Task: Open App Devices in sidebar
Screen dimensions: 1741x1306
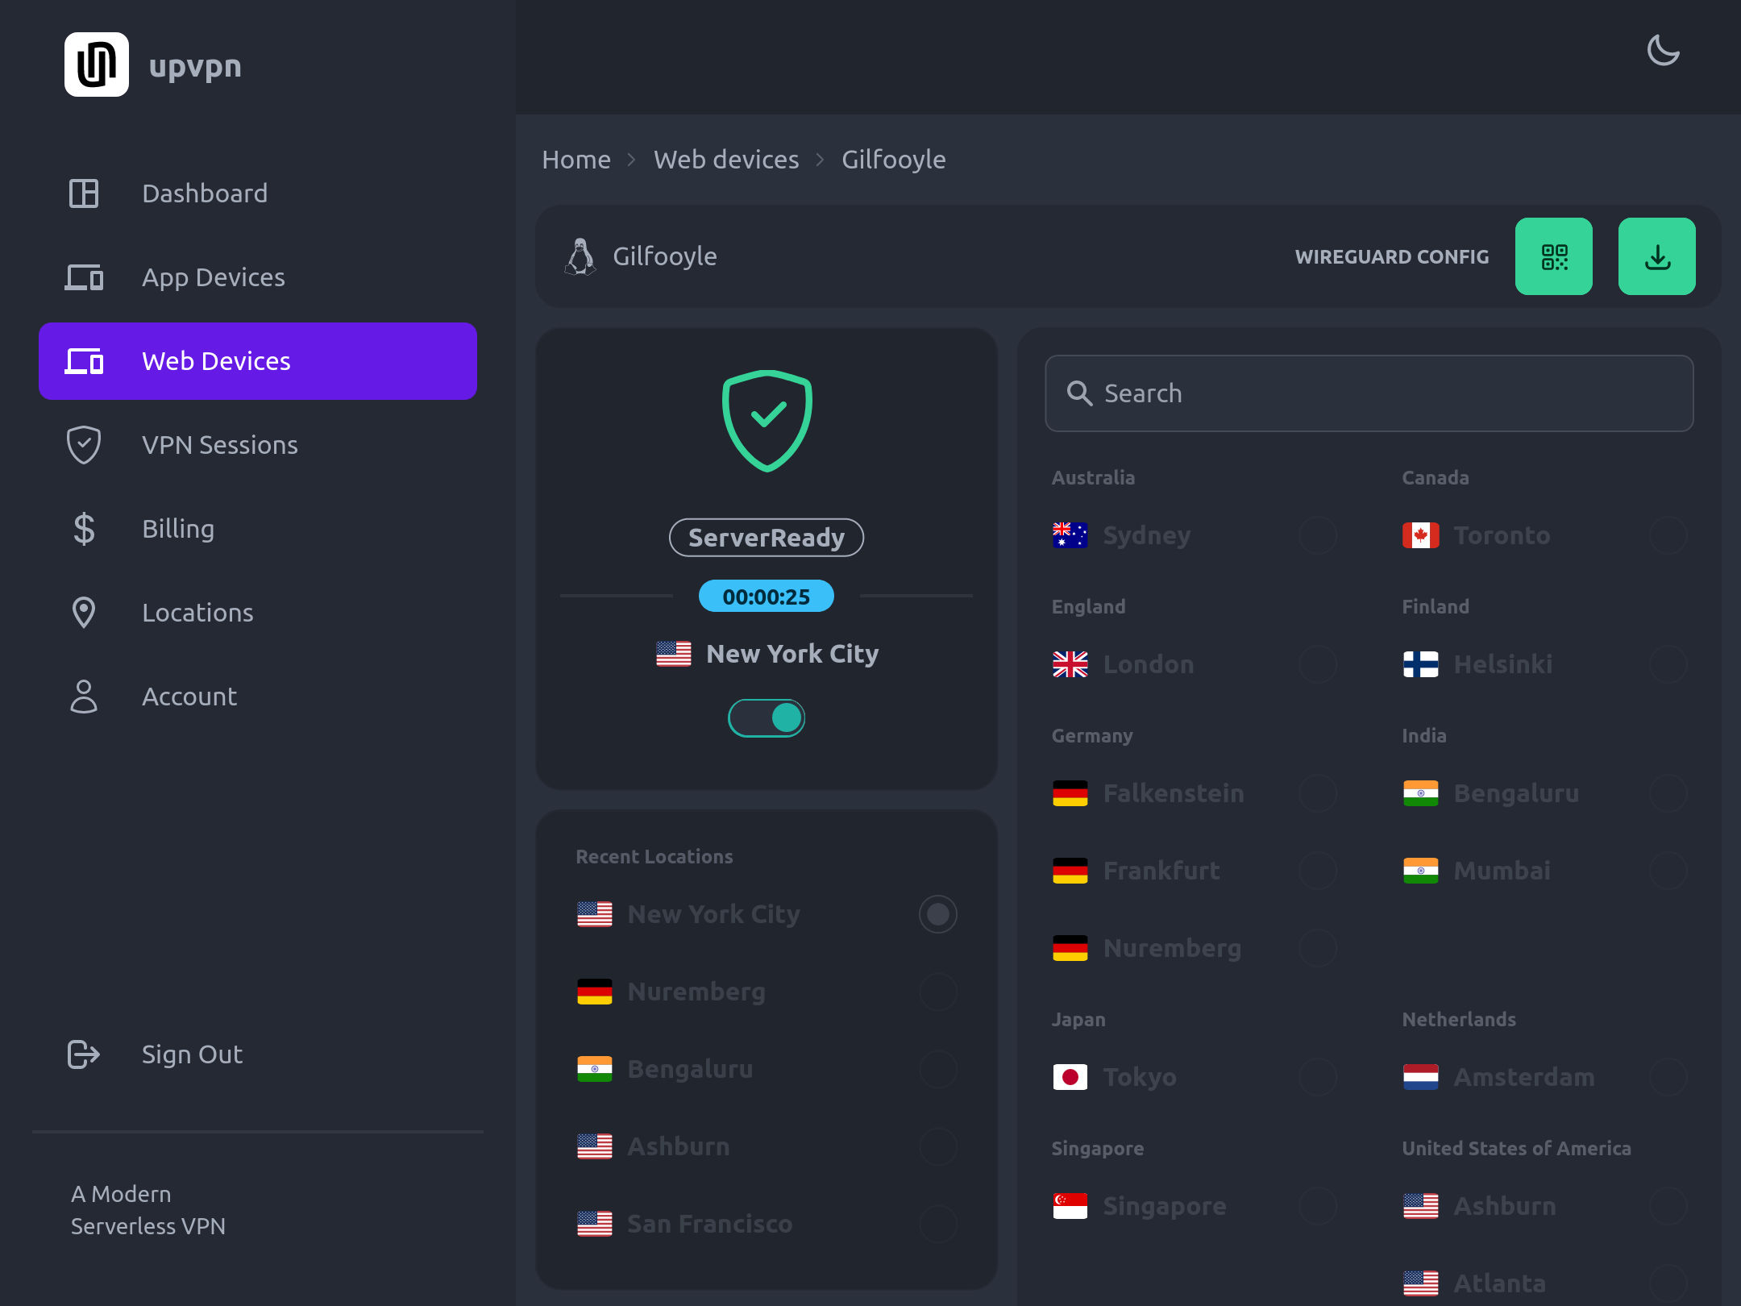Action: (213, 277)
